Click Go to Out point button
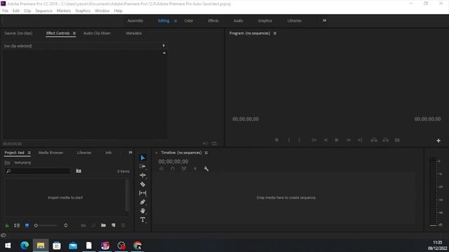 pos(360,140)
